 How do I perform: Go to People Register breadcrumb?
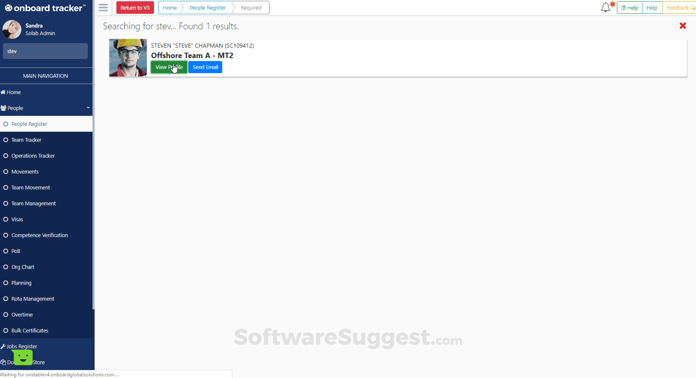pyautogui.click(x=208, y=8)
